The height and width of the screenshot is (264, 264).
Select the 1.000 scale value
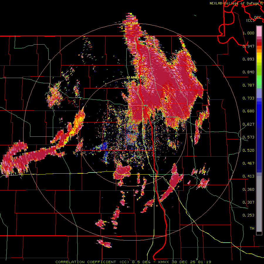point(248,33)
